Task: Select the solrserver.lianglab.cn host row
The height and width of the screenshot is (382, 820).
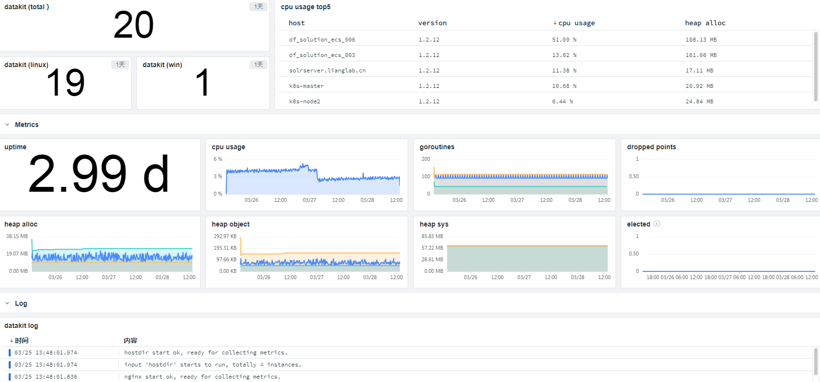Action: click(546, 71)
